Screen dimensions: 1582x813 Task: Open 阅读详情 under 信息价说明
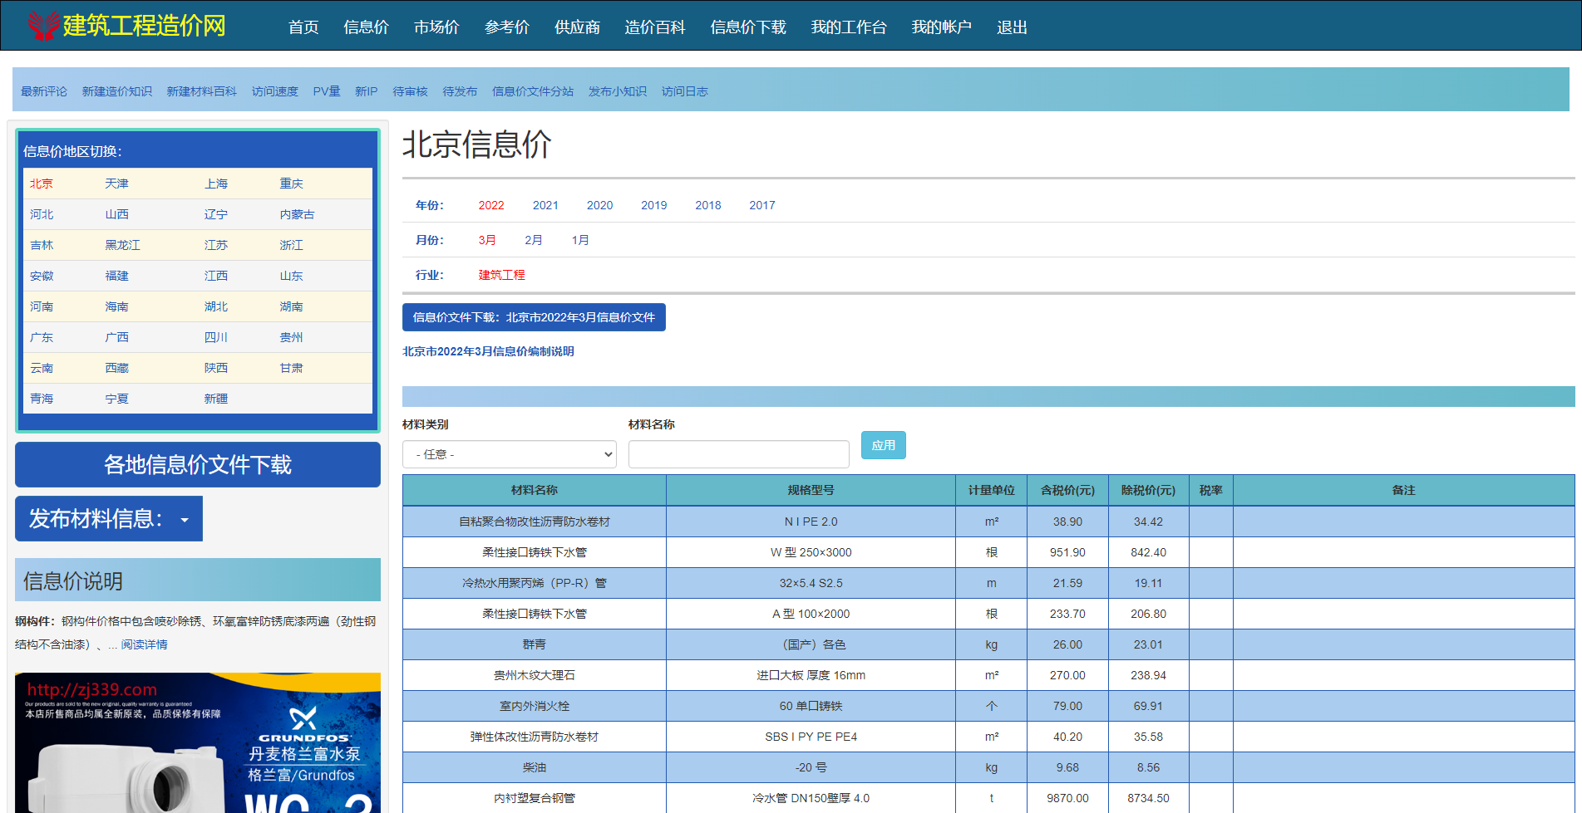143,644
